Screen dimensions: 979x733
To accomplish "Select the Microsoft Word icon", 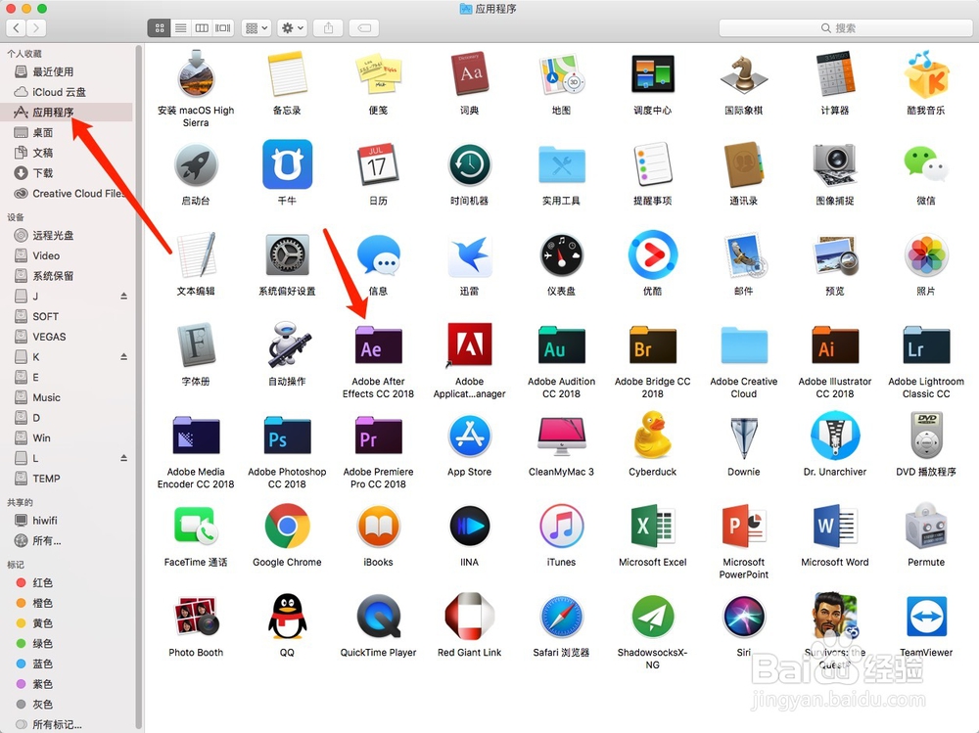I will pyautogui.click(x=835, y=527).
